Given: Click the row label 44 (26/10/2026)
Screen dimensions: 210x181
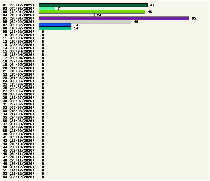Looking at the screenshot, I should point(19,147).
